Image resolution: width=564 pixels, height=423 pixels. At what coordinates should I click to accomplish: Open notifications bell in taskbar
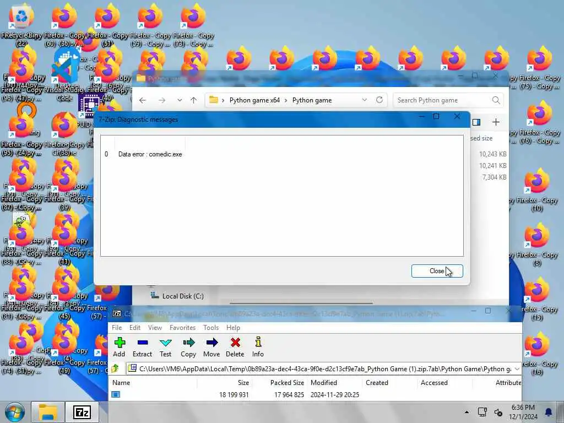click(x=549, y=412)
